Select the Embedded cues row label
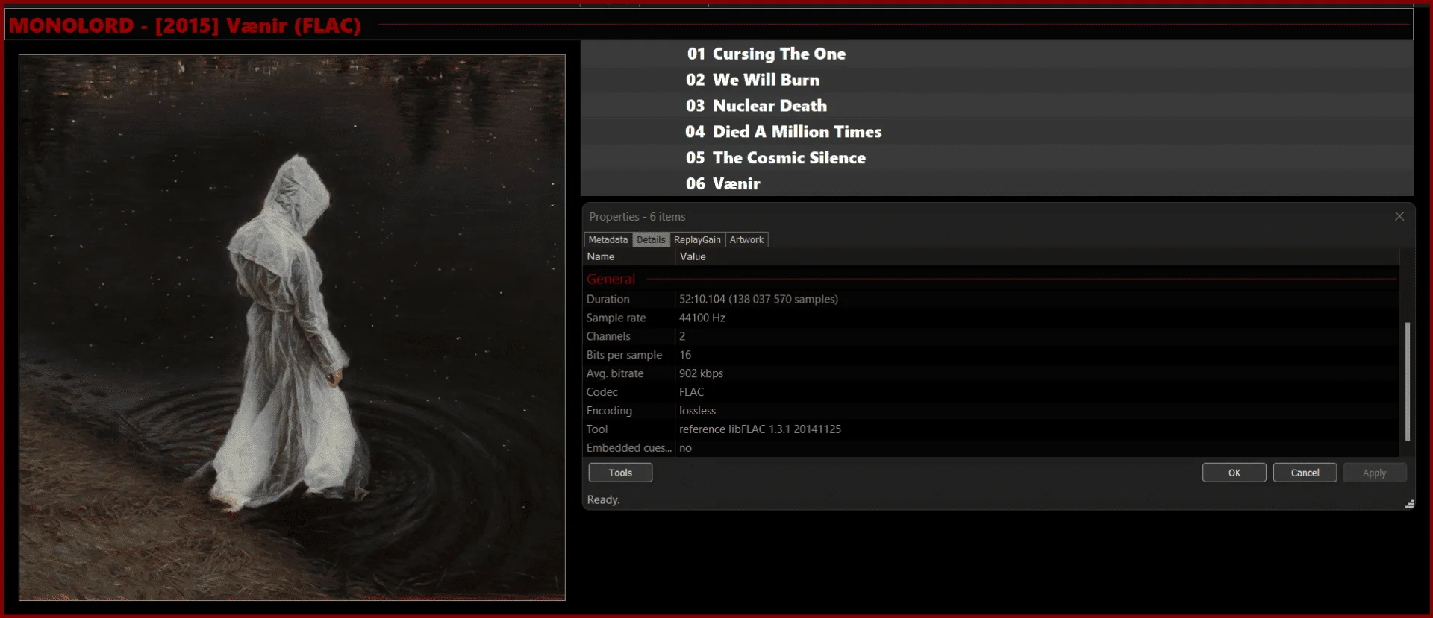Viewport: 1433px width, 618px height. (628, 448)
